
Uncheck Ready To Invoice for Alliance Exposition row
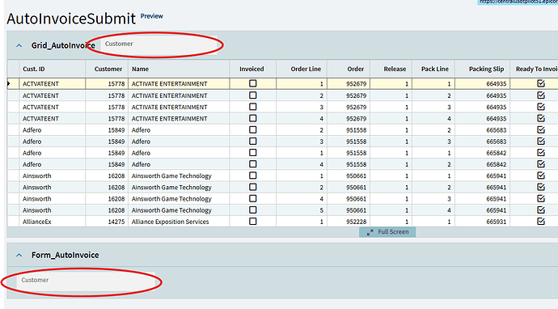pyautogui.click(x=541, y=222)
